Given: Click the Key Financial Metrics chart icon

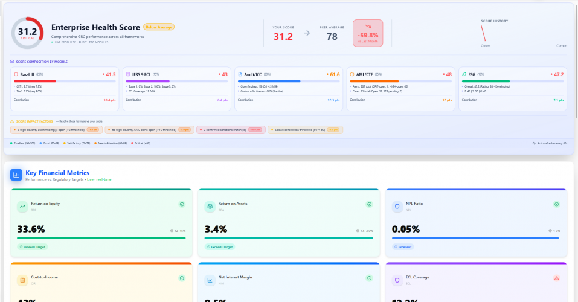Looking at the screenshot, I should [16, 175].
